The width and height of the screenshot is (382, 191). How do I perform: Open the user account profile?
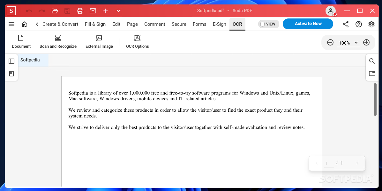click(x=331, y=11)
